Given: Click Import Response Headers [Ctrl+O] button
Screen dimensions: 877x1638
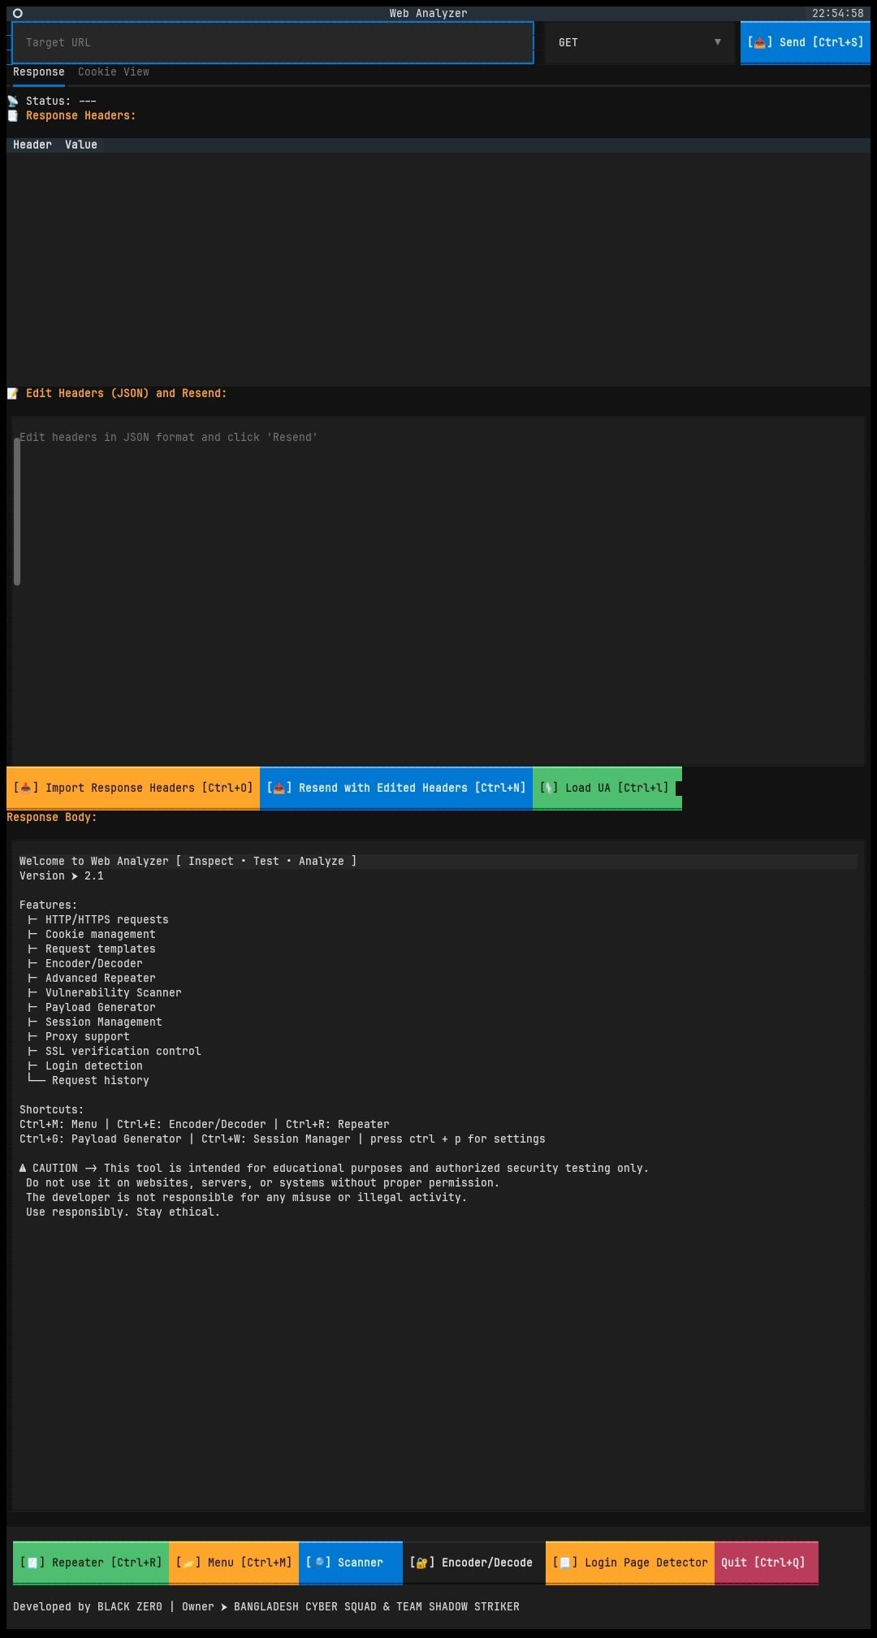Looking at the screenshot, I should (133, 788).
